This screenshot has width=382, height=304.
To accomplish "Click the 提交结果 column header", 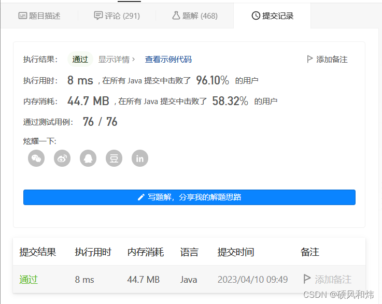I will click(38, 252).
